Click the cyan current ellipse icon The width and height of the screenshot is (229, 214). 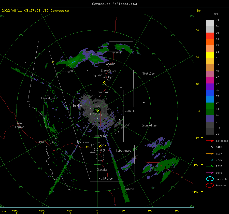coord(210,179)
